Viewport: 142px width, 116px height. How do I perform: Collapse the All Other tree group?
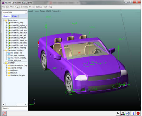pos(4,63)
